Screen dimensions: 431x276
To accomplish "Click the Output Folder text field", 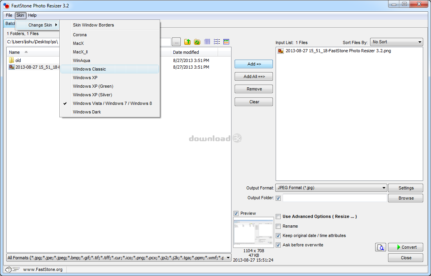I will pyautogui.click(x=335, y=198).
